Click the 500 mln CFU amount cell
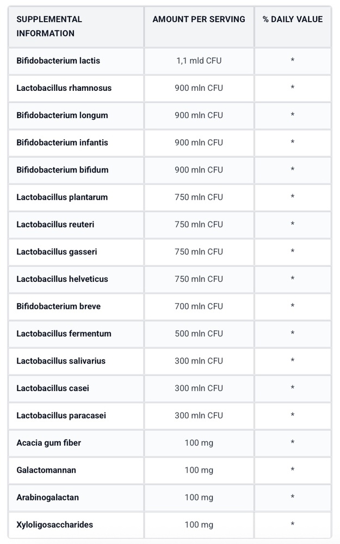The image size is (340, 544). (199, 334)
